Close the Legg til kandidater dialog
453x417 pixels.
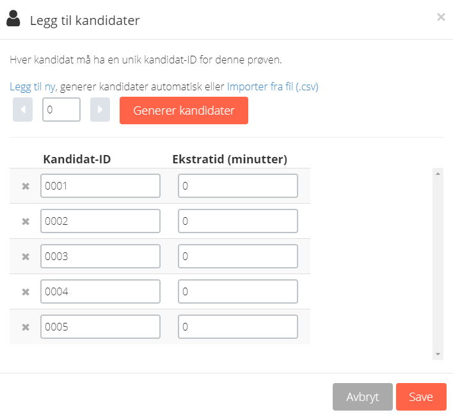(x=441, y=17)
